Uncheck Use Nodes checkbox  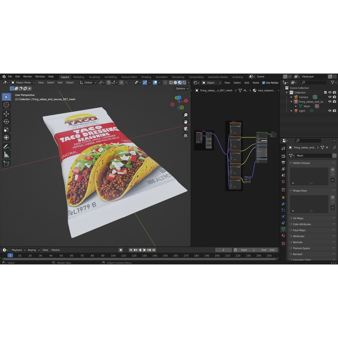click(x=264, y=83)
